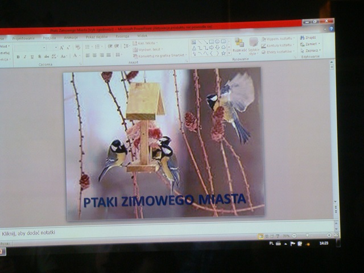Expand the Zaznacz dropdown menu

pos(312,50)
